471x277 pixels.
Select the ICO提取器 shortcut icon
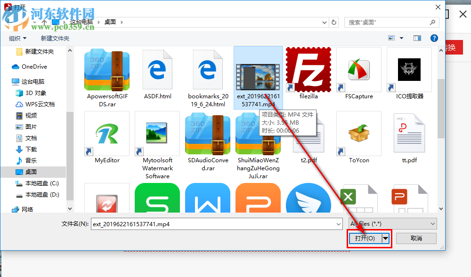[409, 70]
